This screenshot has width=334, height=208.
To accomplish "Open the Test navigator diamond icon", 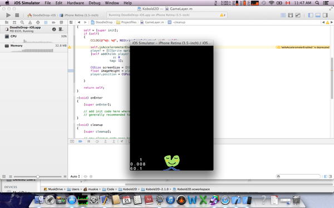I will tap(38, 22).
